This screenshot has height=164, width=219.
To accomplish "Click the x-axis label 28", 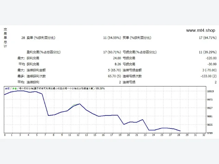I will [179, 135].
